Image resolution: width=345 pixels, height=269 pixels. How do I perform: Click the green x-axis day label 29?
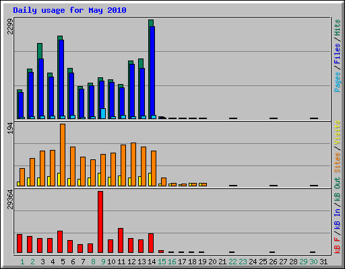click(x=303, y=262)
